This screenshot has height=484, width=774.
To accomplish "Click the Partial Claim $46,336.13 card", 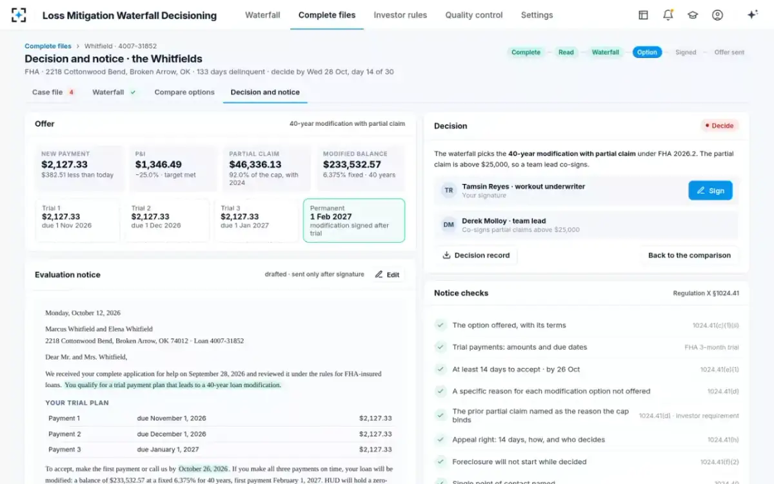I will 268,168.
